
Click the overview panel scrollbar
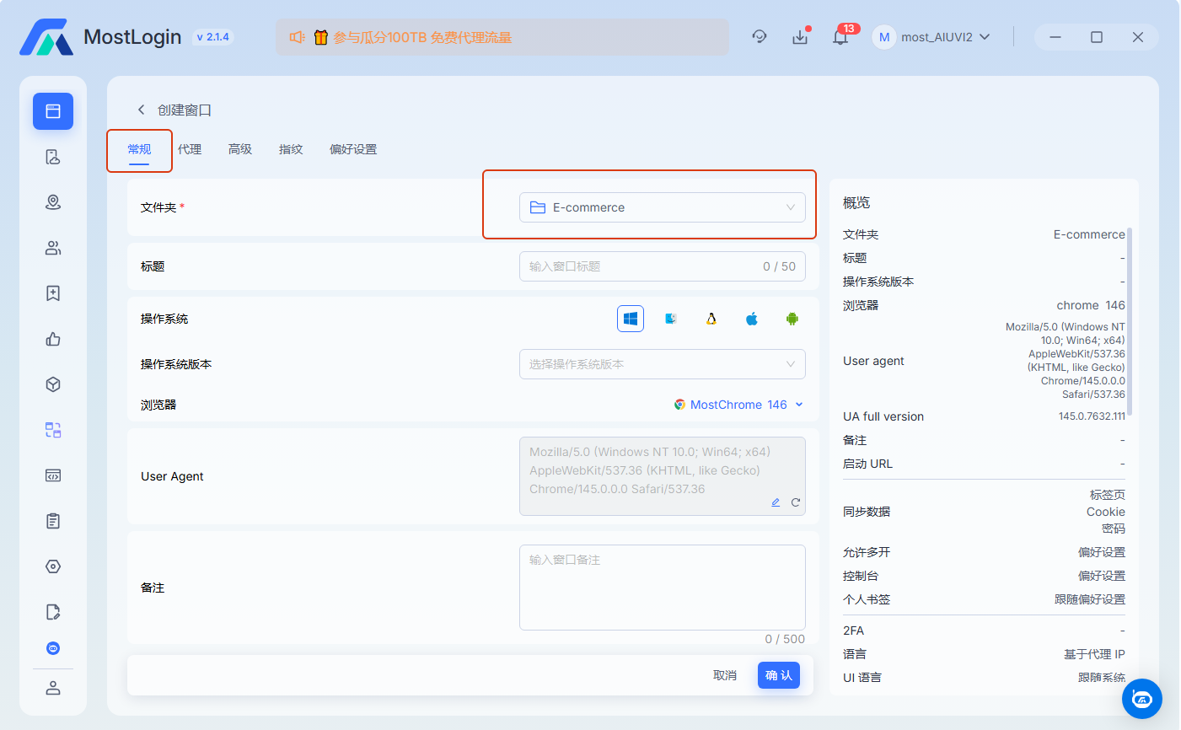pos(1130,320)
